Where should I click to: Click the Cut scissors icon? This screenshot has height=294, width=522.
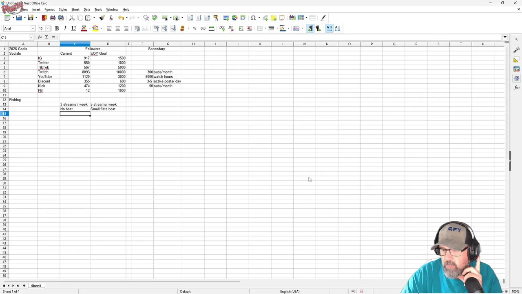[x=72, y=18]
